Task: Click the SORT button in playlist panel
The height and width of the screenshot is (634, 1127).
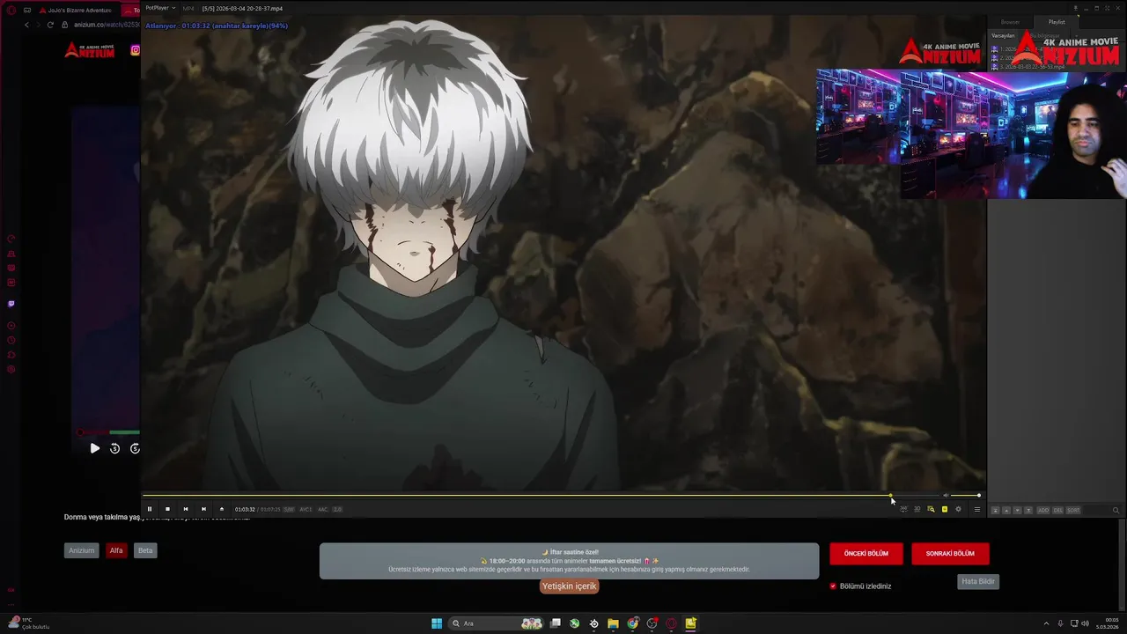Action: [1073, 510]
